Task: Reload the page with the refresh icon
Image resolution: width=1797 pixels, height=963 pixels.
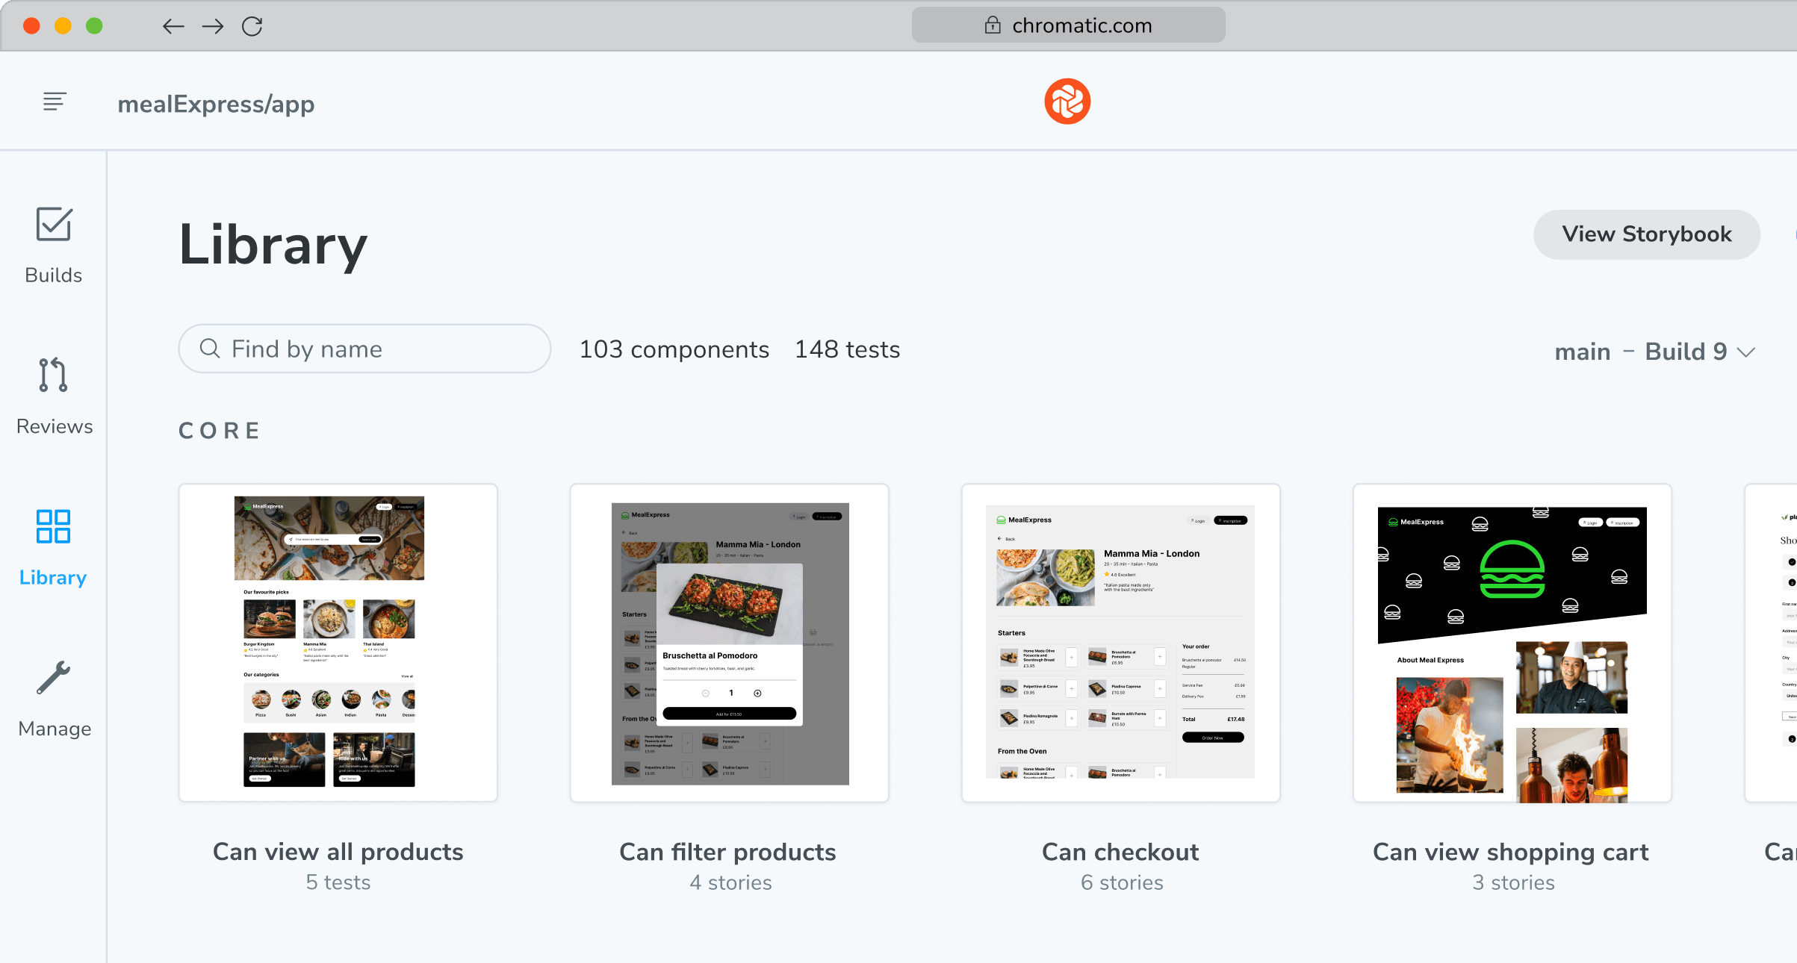Action: (252, 27)
